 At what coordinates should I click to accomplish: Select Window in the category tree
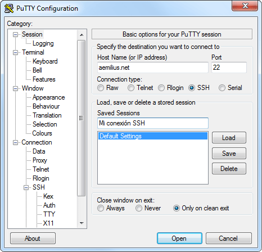click(33, 88)
